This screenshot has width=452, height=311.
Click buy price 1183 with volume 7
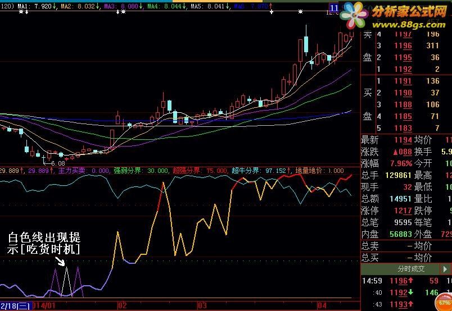pos(403,128)
